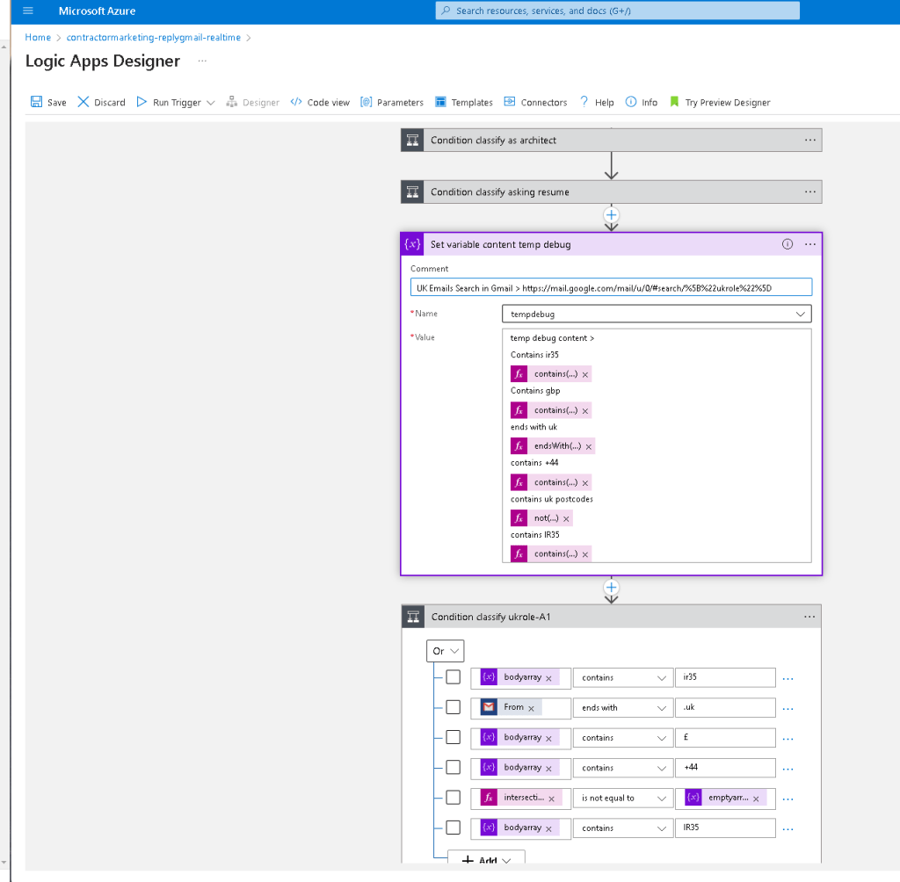Image resolution: width=900 pixels, height=882 pixels.
Task: Remove the endsWith(...) expression token
Action: coord(588,446)
